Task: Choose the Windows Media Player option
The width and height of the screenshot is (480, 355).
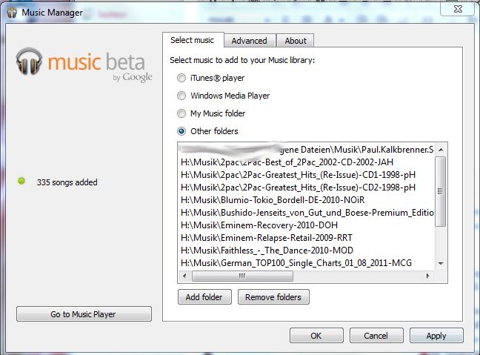Action: (181, 96)
